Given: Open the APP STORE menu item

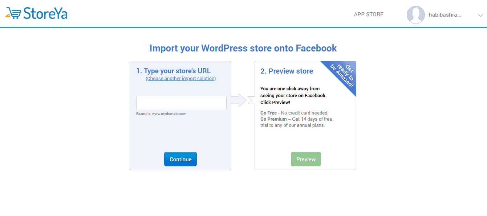Looking at the screenshot, I should tap(369, 14).
